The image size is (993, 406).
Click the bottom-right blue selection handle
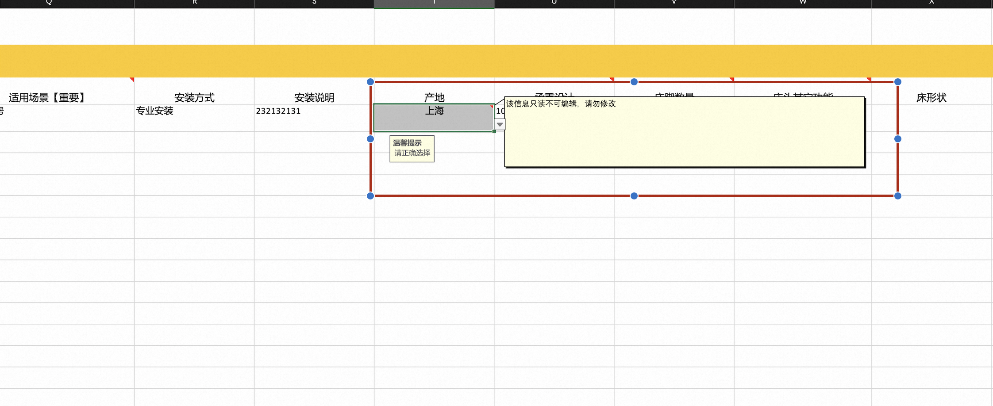(x=897, y=195)
